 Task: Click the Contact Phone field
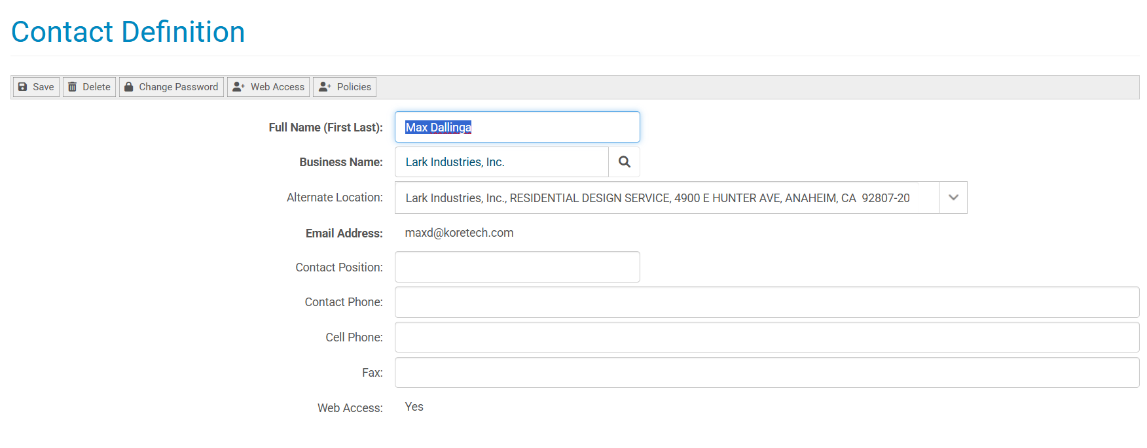(x=767, y=302)
